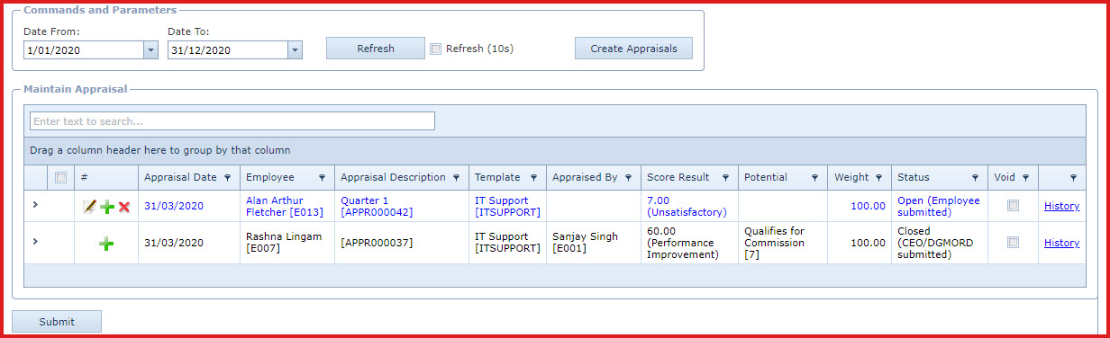Open filter icon on Appraisal Description column
This screenshot has height=338, width=1110.
pyautogui.click(x=457, y=178)
